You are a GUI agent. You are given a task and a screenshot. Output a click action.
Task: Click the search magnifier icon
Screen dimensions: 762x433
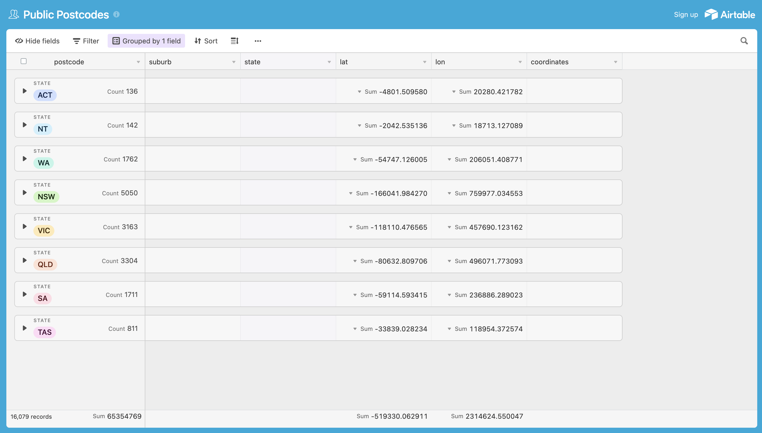pyautogui.click(x=744, y=41)
